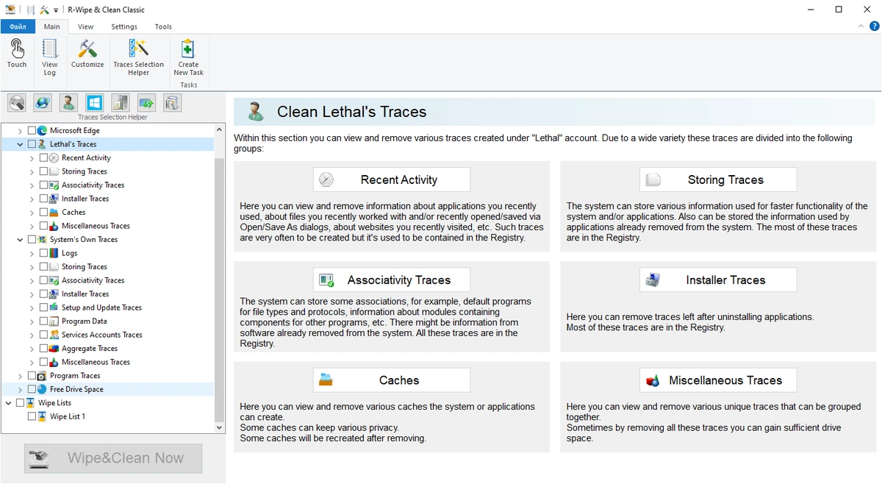Click the clock icon beside Recent Activity in tree
Viewport: 882px width, 484px height.
[54, 157]
